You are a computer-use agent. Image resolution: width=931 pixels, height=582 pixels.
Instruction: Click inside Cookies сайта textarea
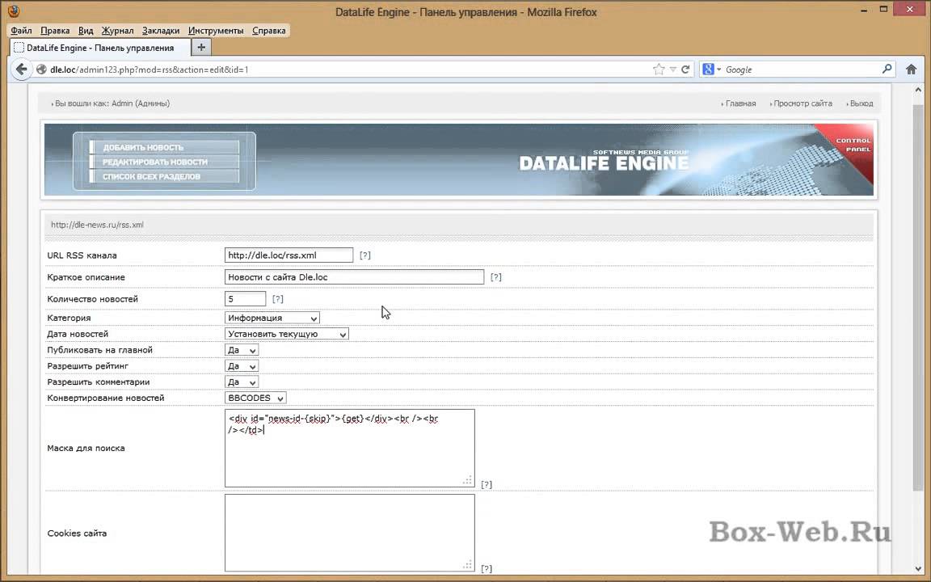[350, 533]
